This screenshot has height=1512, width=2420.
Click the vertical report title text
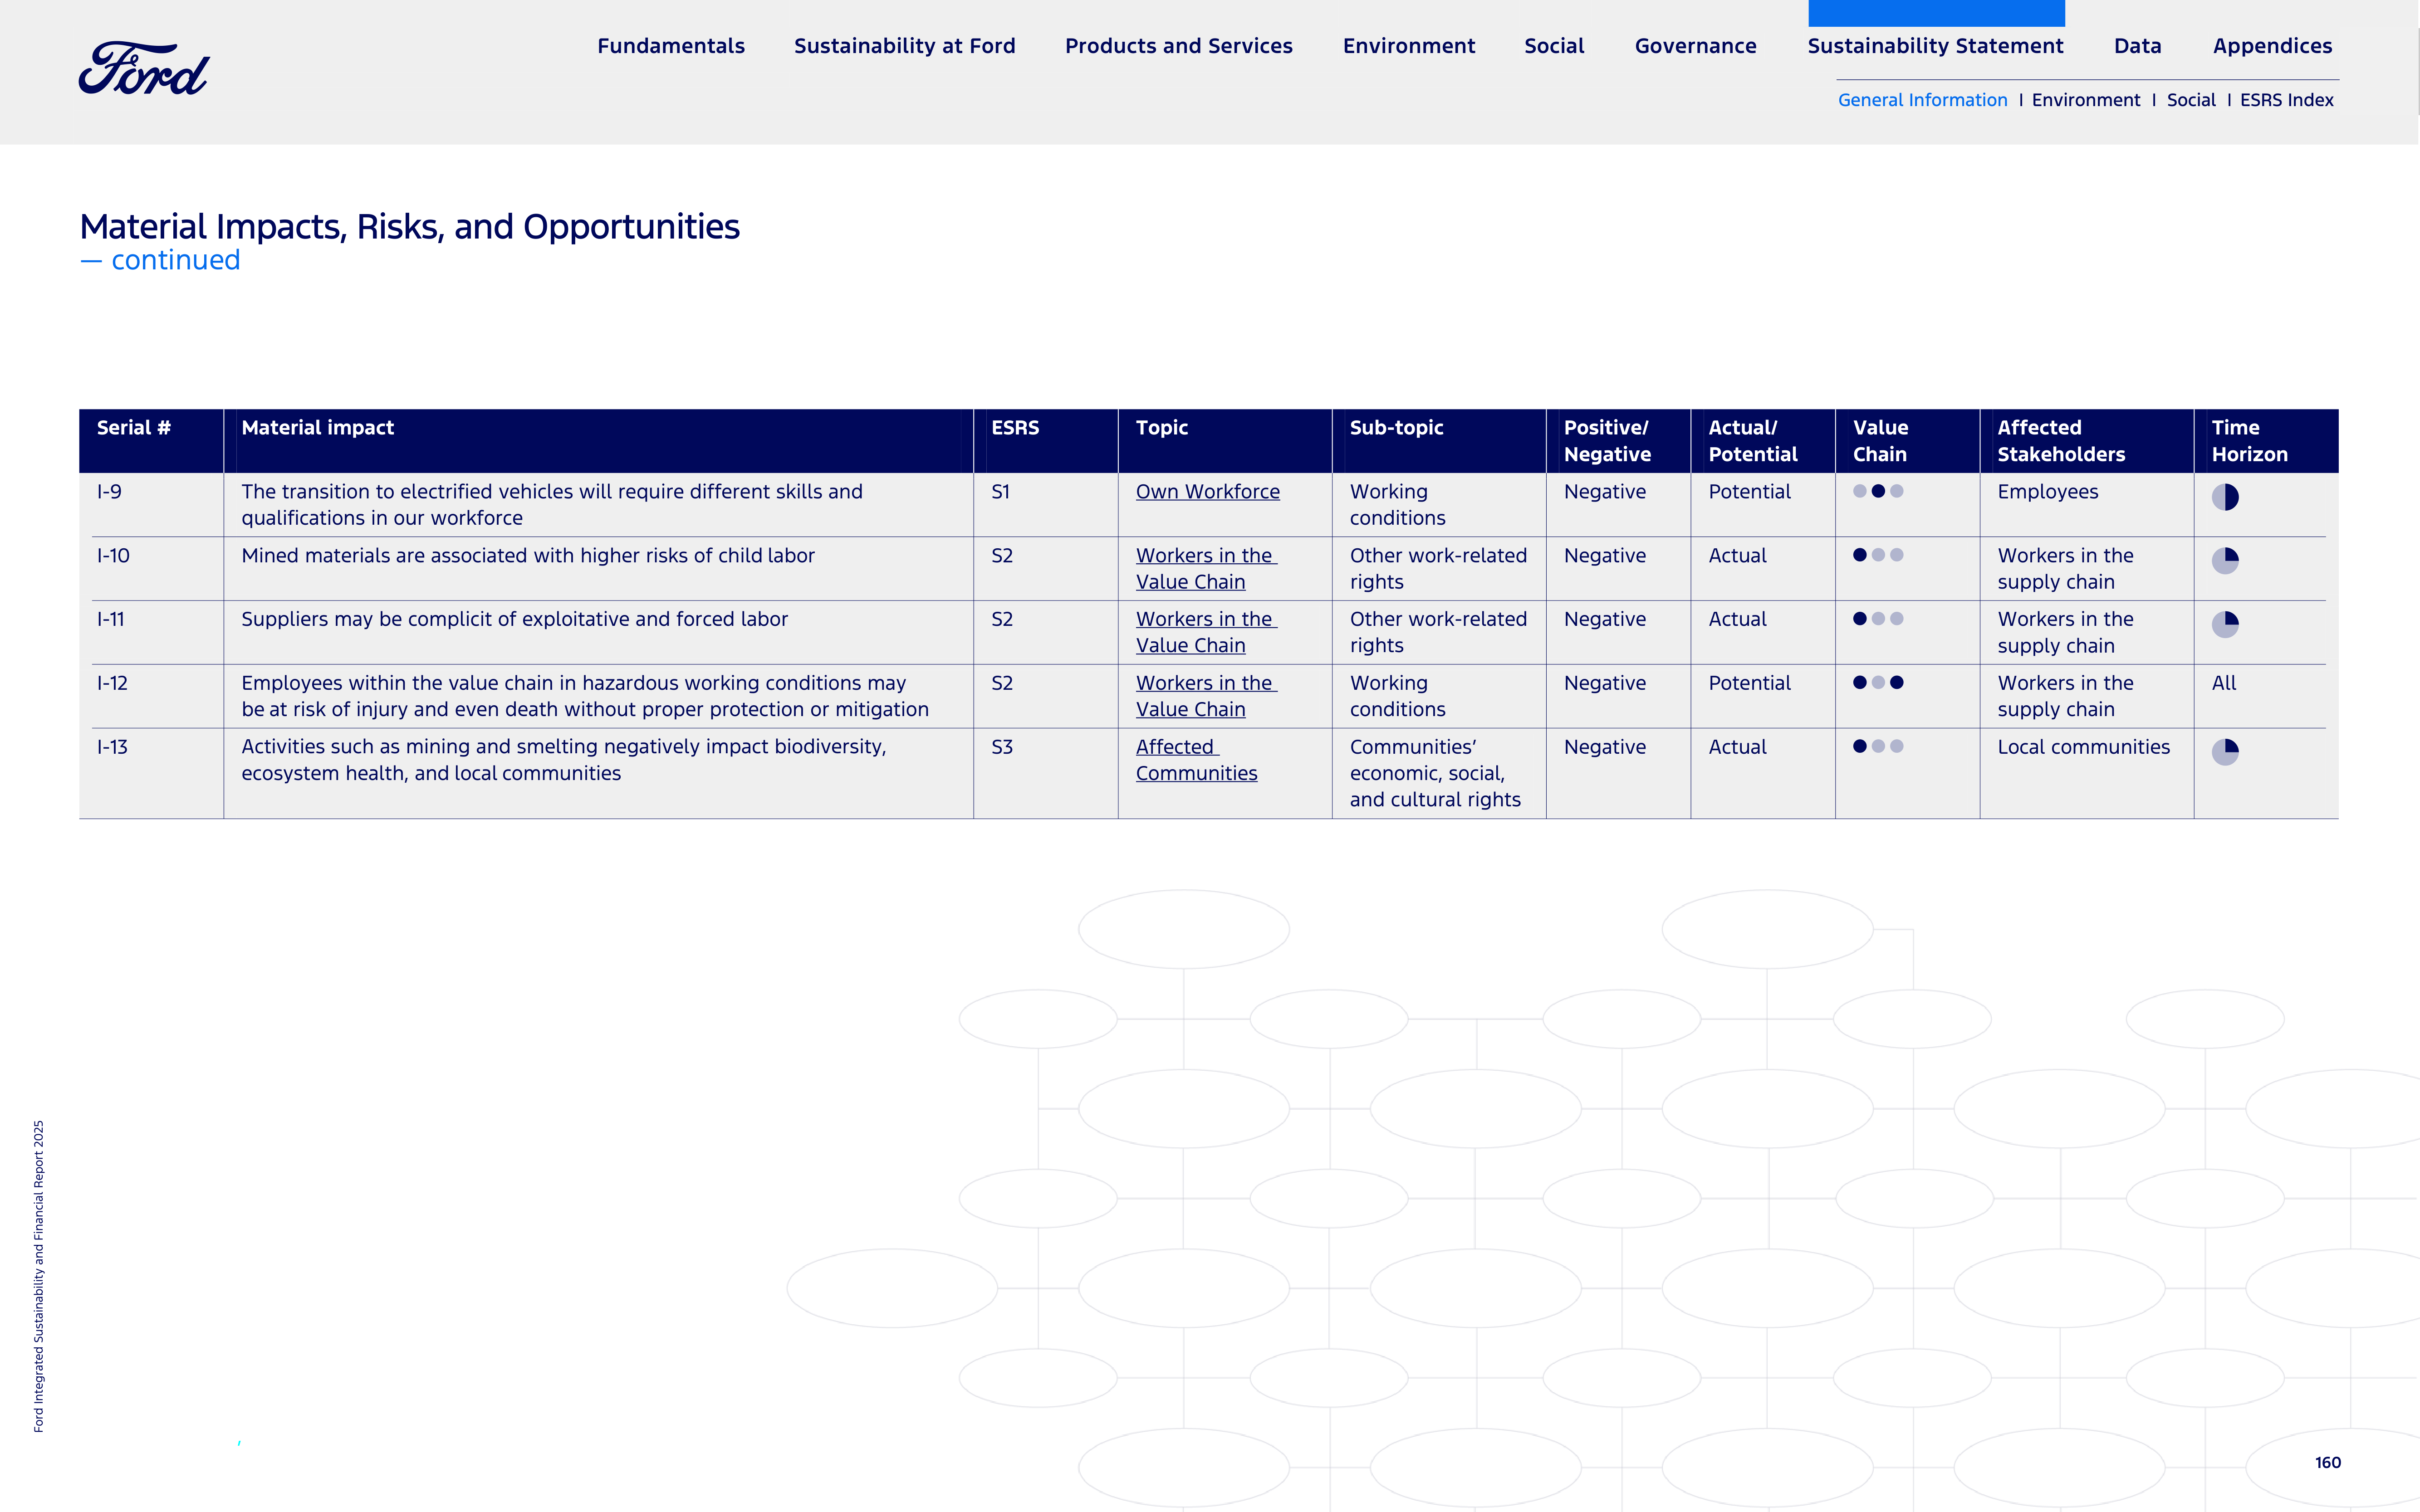(x=39, y=1276)
